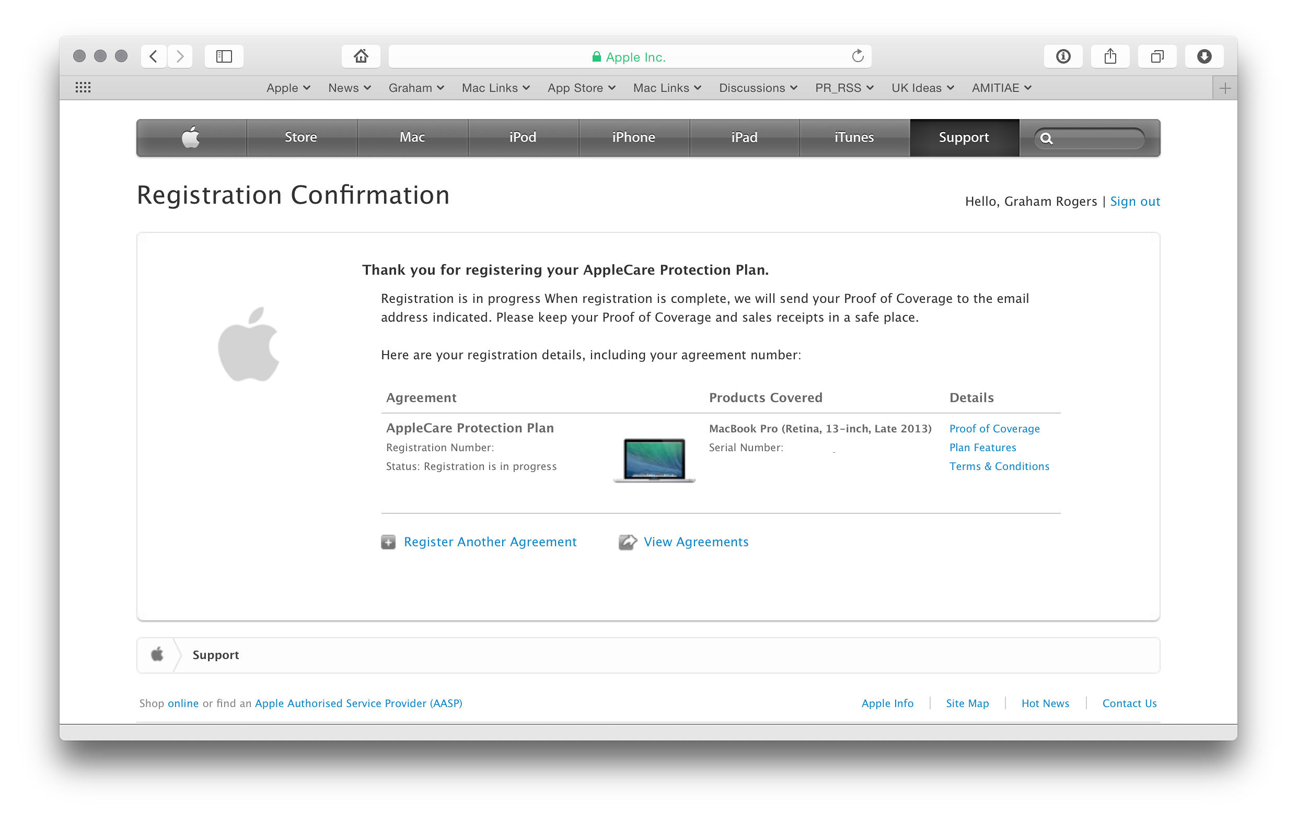Open the Site Map footer link
This screenshot has width=1297, height=823.
(x=967, y=703)
